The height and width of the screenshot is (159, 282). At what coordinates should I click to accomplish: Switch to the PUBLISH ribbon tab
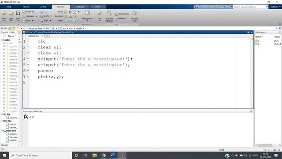79,7
